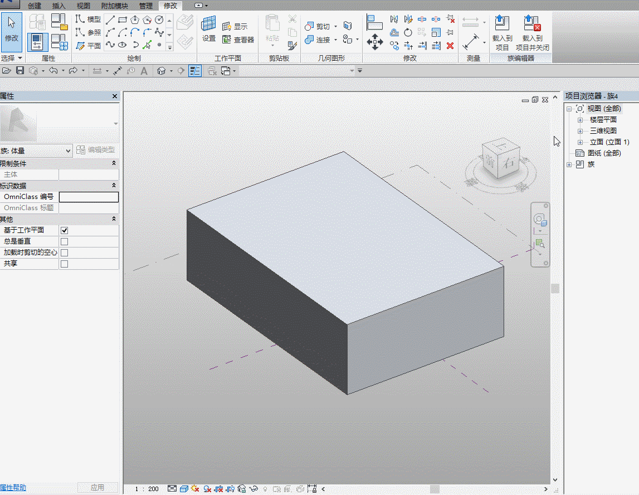639x495 pixels.
Task: Uncheck the 基于工作平面 checkbox
Action: pos(64,230)
